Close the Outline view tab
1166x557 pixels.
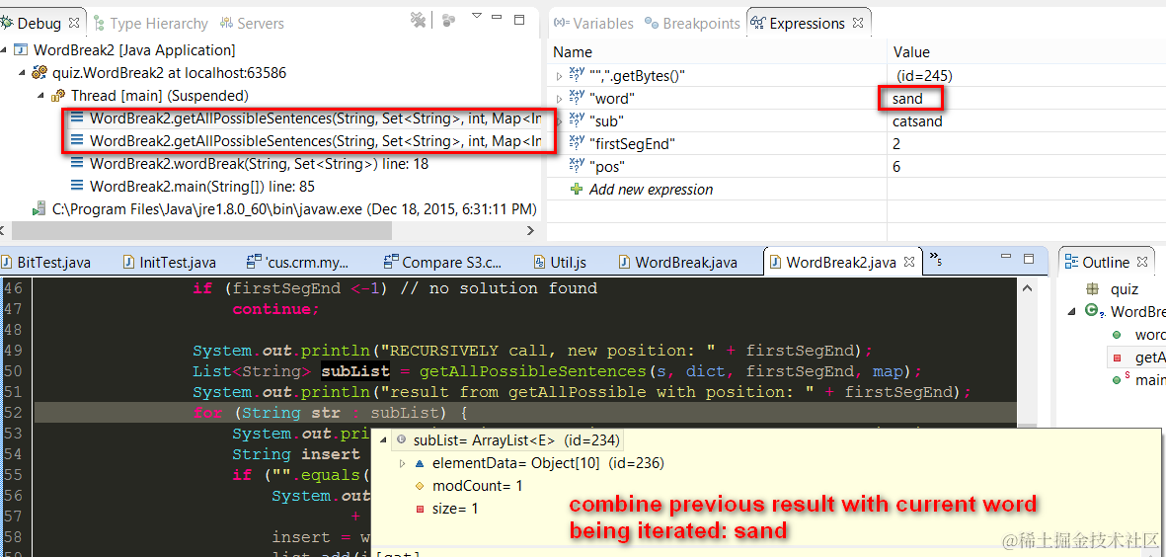tap(1143, 262)
